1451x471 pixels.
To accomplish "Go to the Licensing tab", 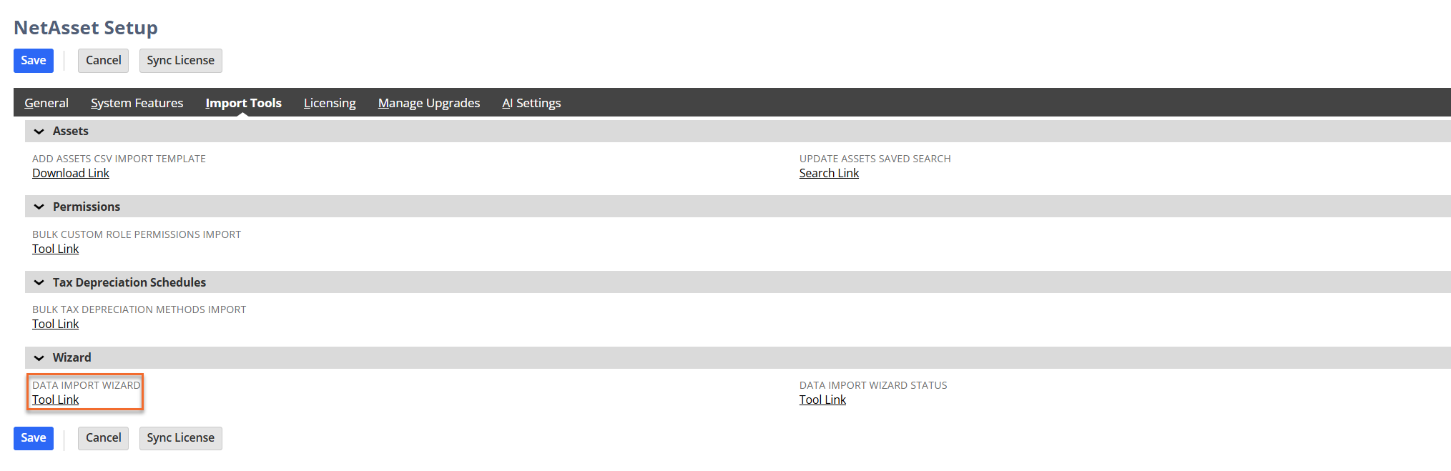I will click(x=330, y=103).
